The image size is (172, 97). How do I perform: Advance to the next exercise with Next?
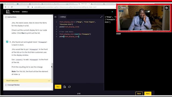tap(148, 93)
